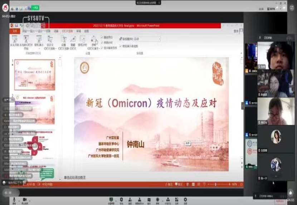Click the Undo arrow in quick access toolbar

pyautogui.click(x=21, y=25)
